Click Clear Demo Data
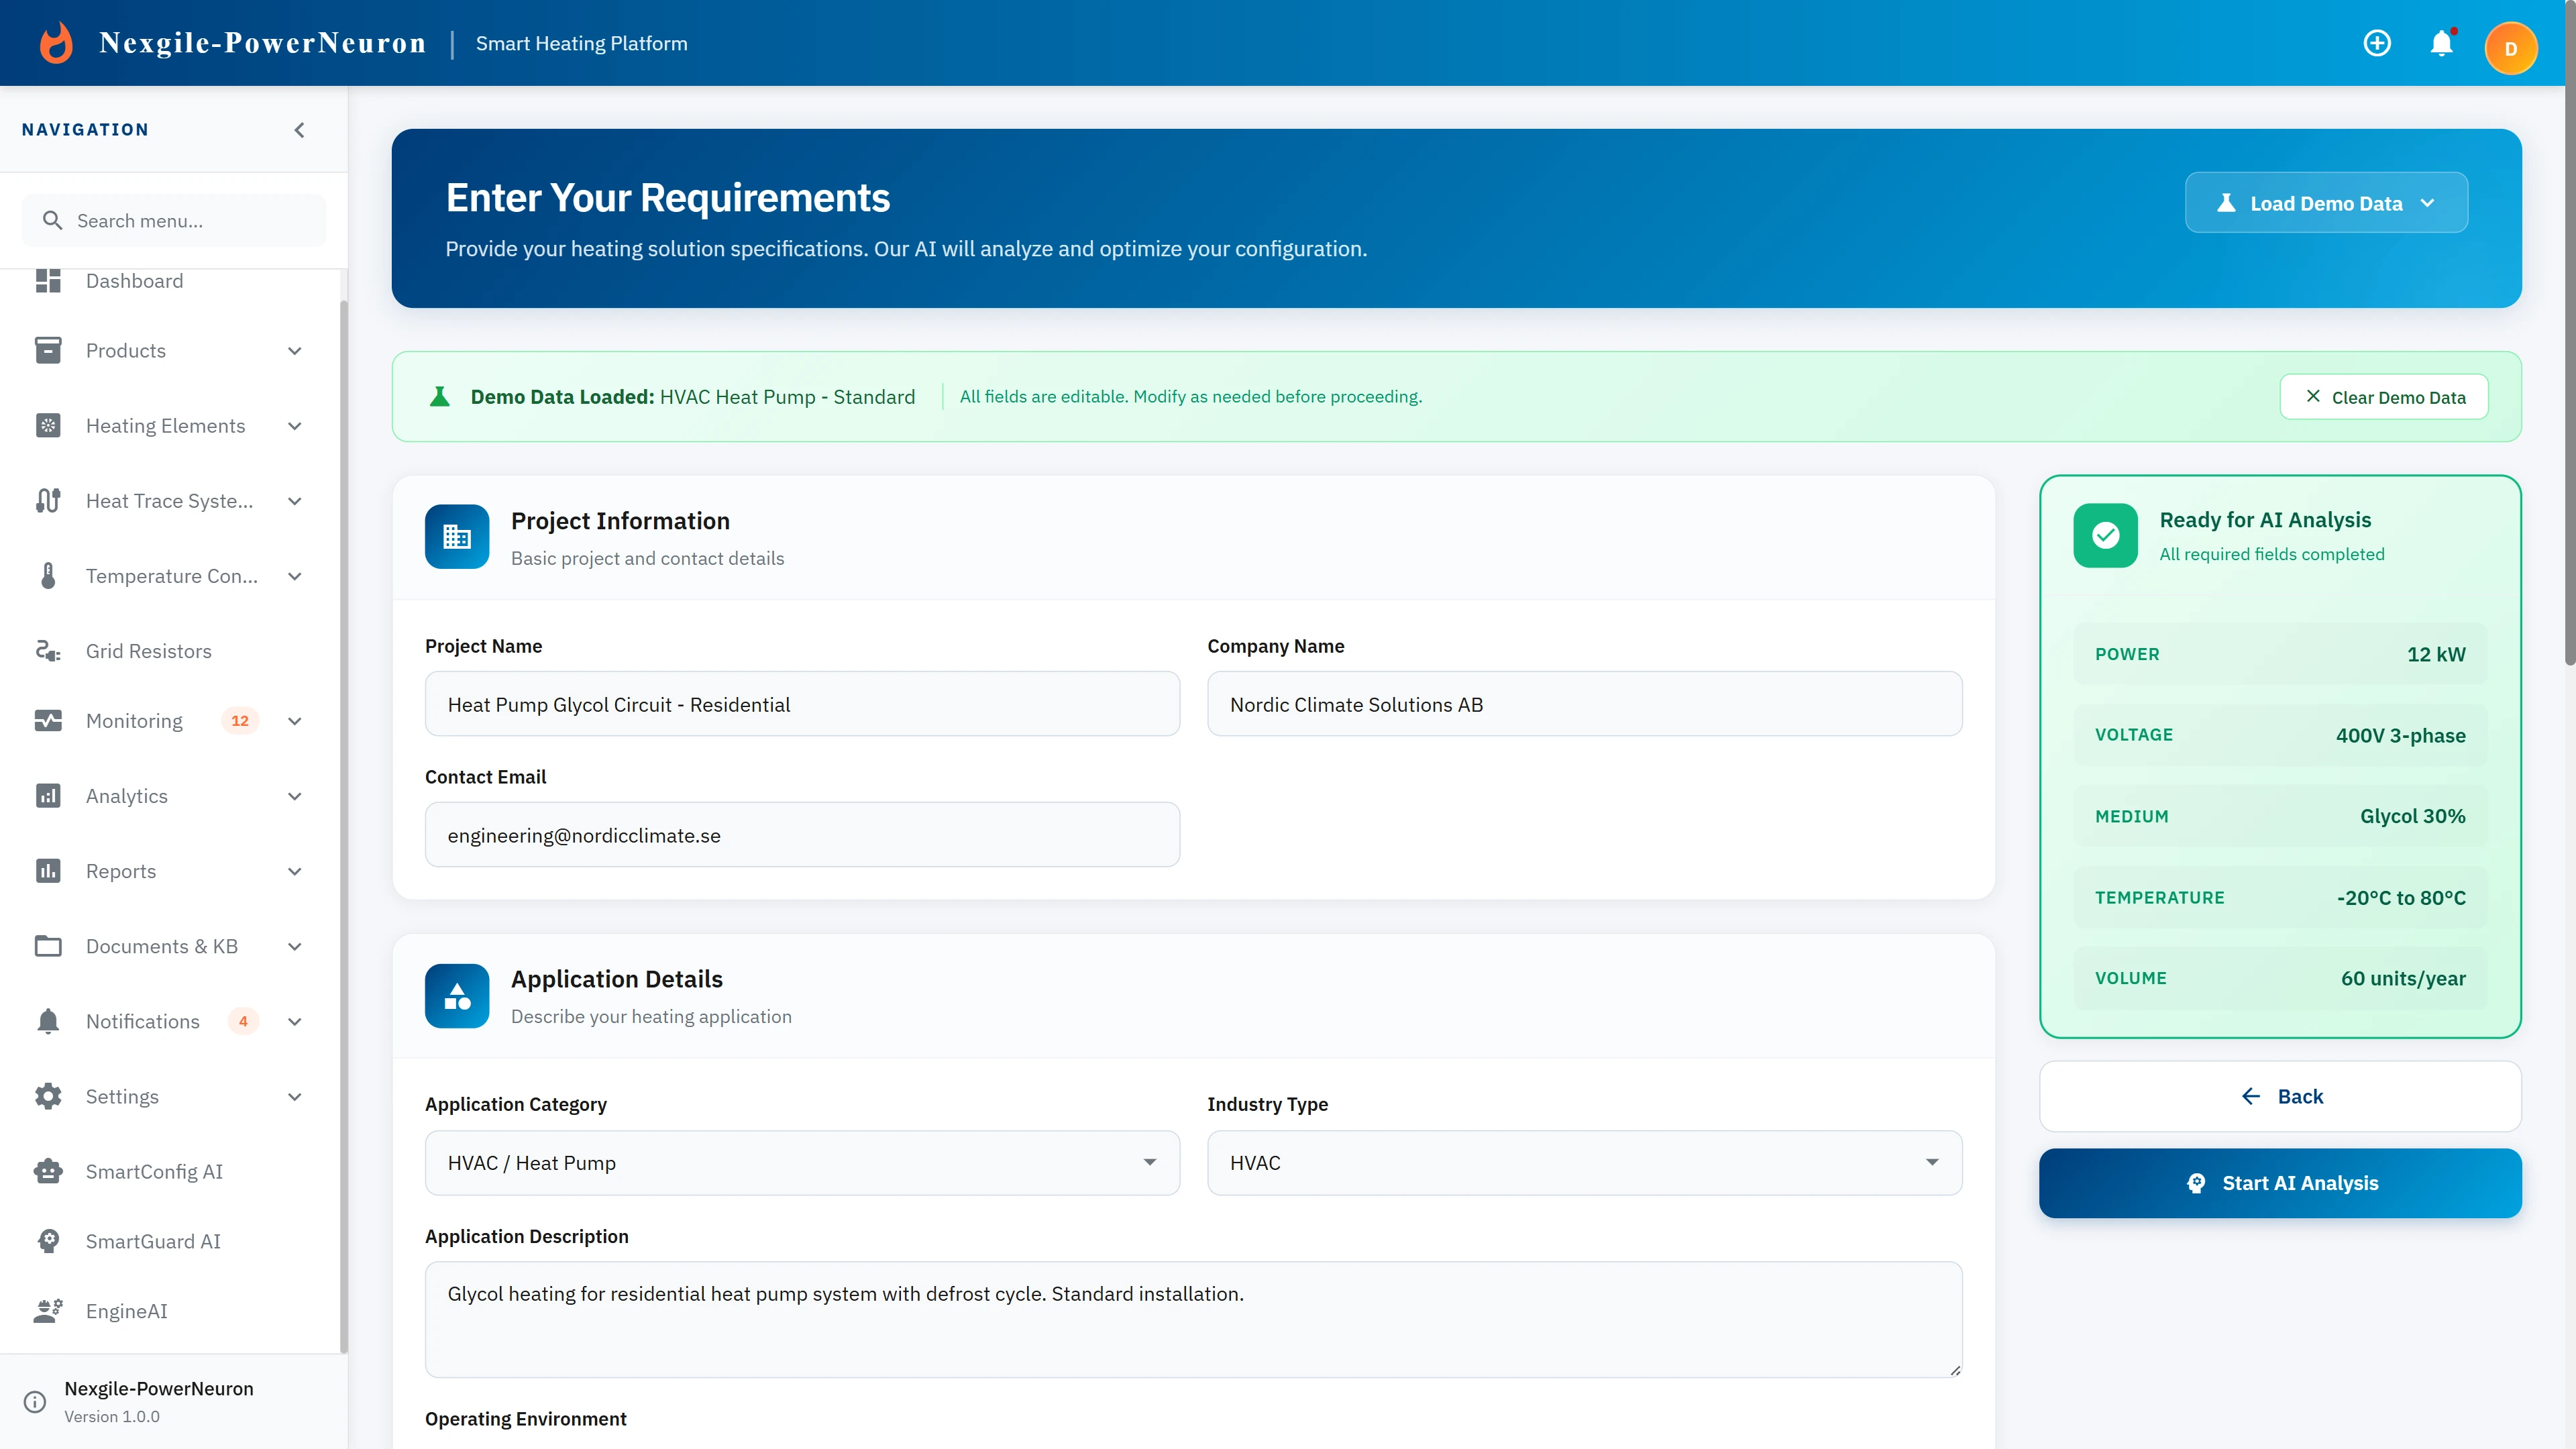The width and height of the screenshot is (2576, 1449). tap(2384, 396)
